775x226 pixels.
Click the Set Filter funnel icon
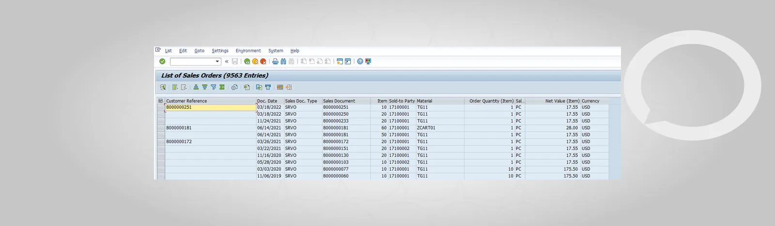click(213, 87)
